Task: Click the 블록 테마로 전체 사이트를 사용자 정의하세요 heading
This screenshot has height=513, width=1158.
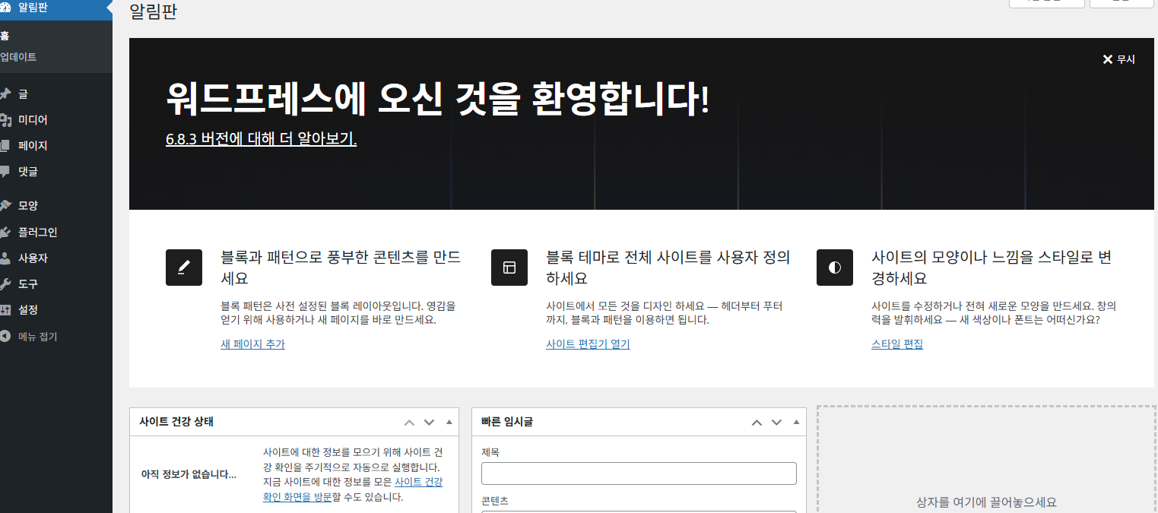Action: [x=668, y=267]
